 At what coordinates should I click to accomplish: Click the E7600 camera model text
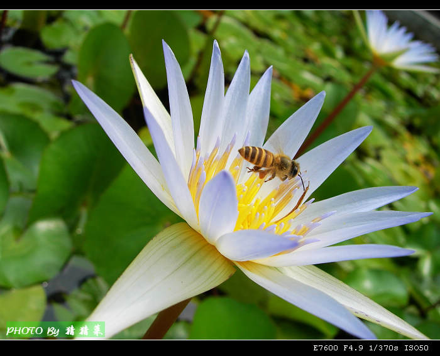coord(327,348)
